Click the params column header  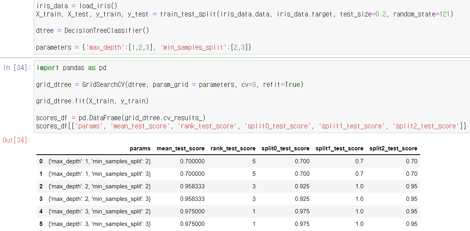coord(140,148)
